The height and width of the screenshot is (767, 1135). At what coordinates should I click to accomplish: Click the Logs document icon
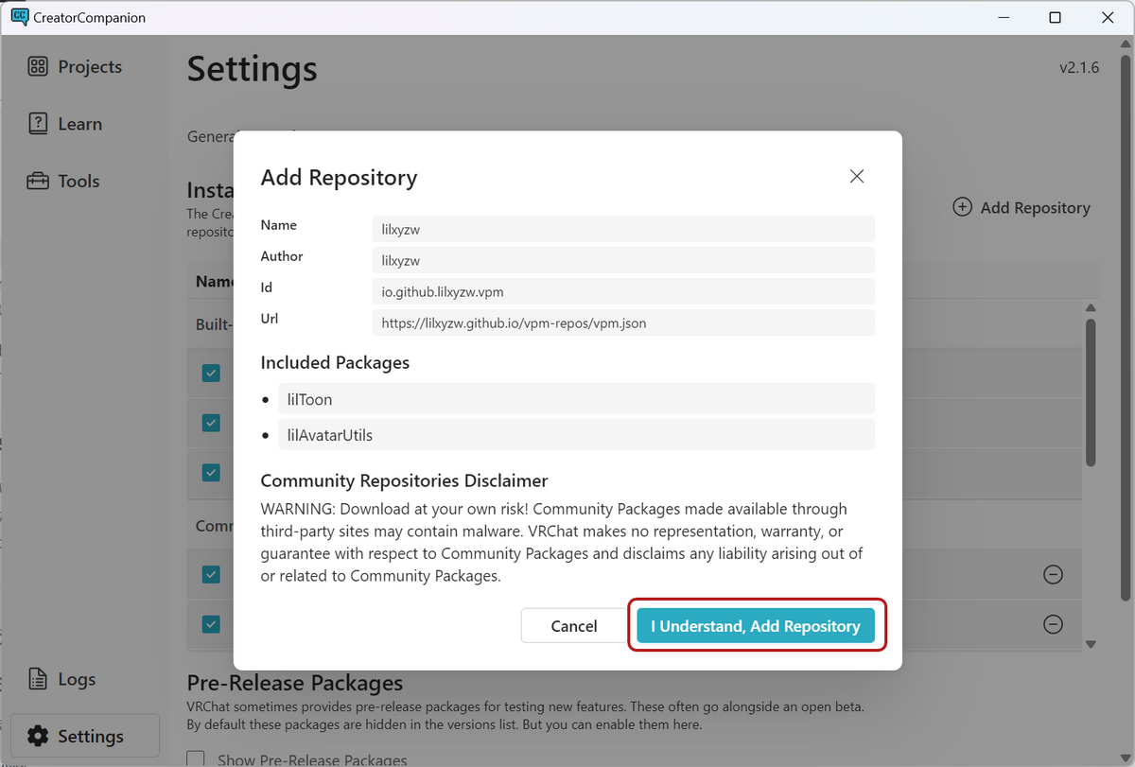point(38,679)
